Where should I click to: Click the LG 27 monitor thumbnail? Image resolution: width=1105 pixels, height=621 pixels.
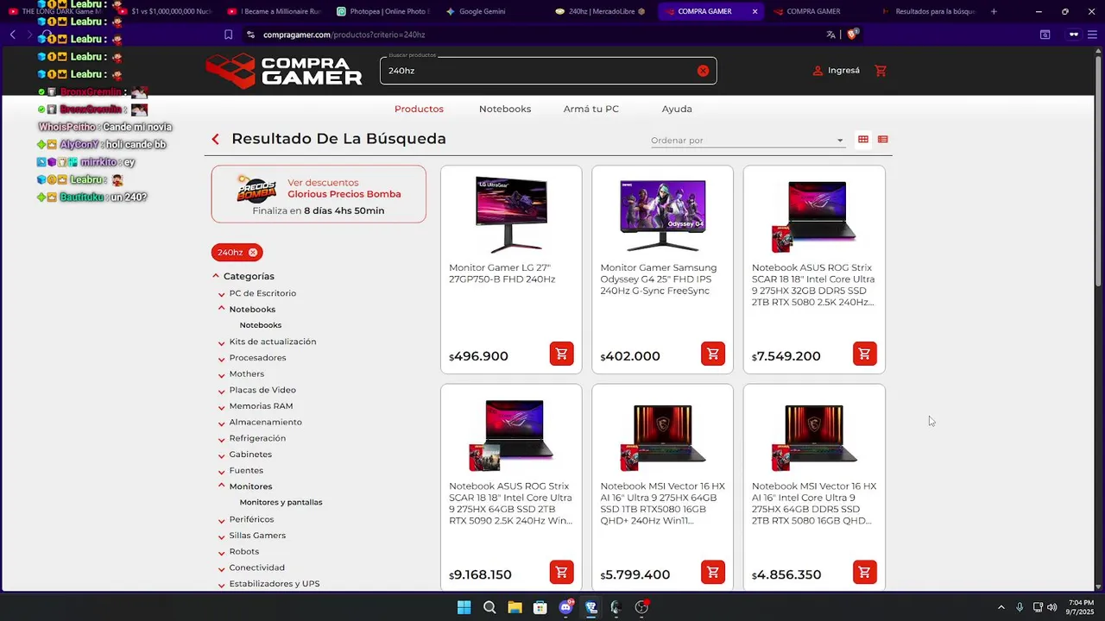coord(511,214)
